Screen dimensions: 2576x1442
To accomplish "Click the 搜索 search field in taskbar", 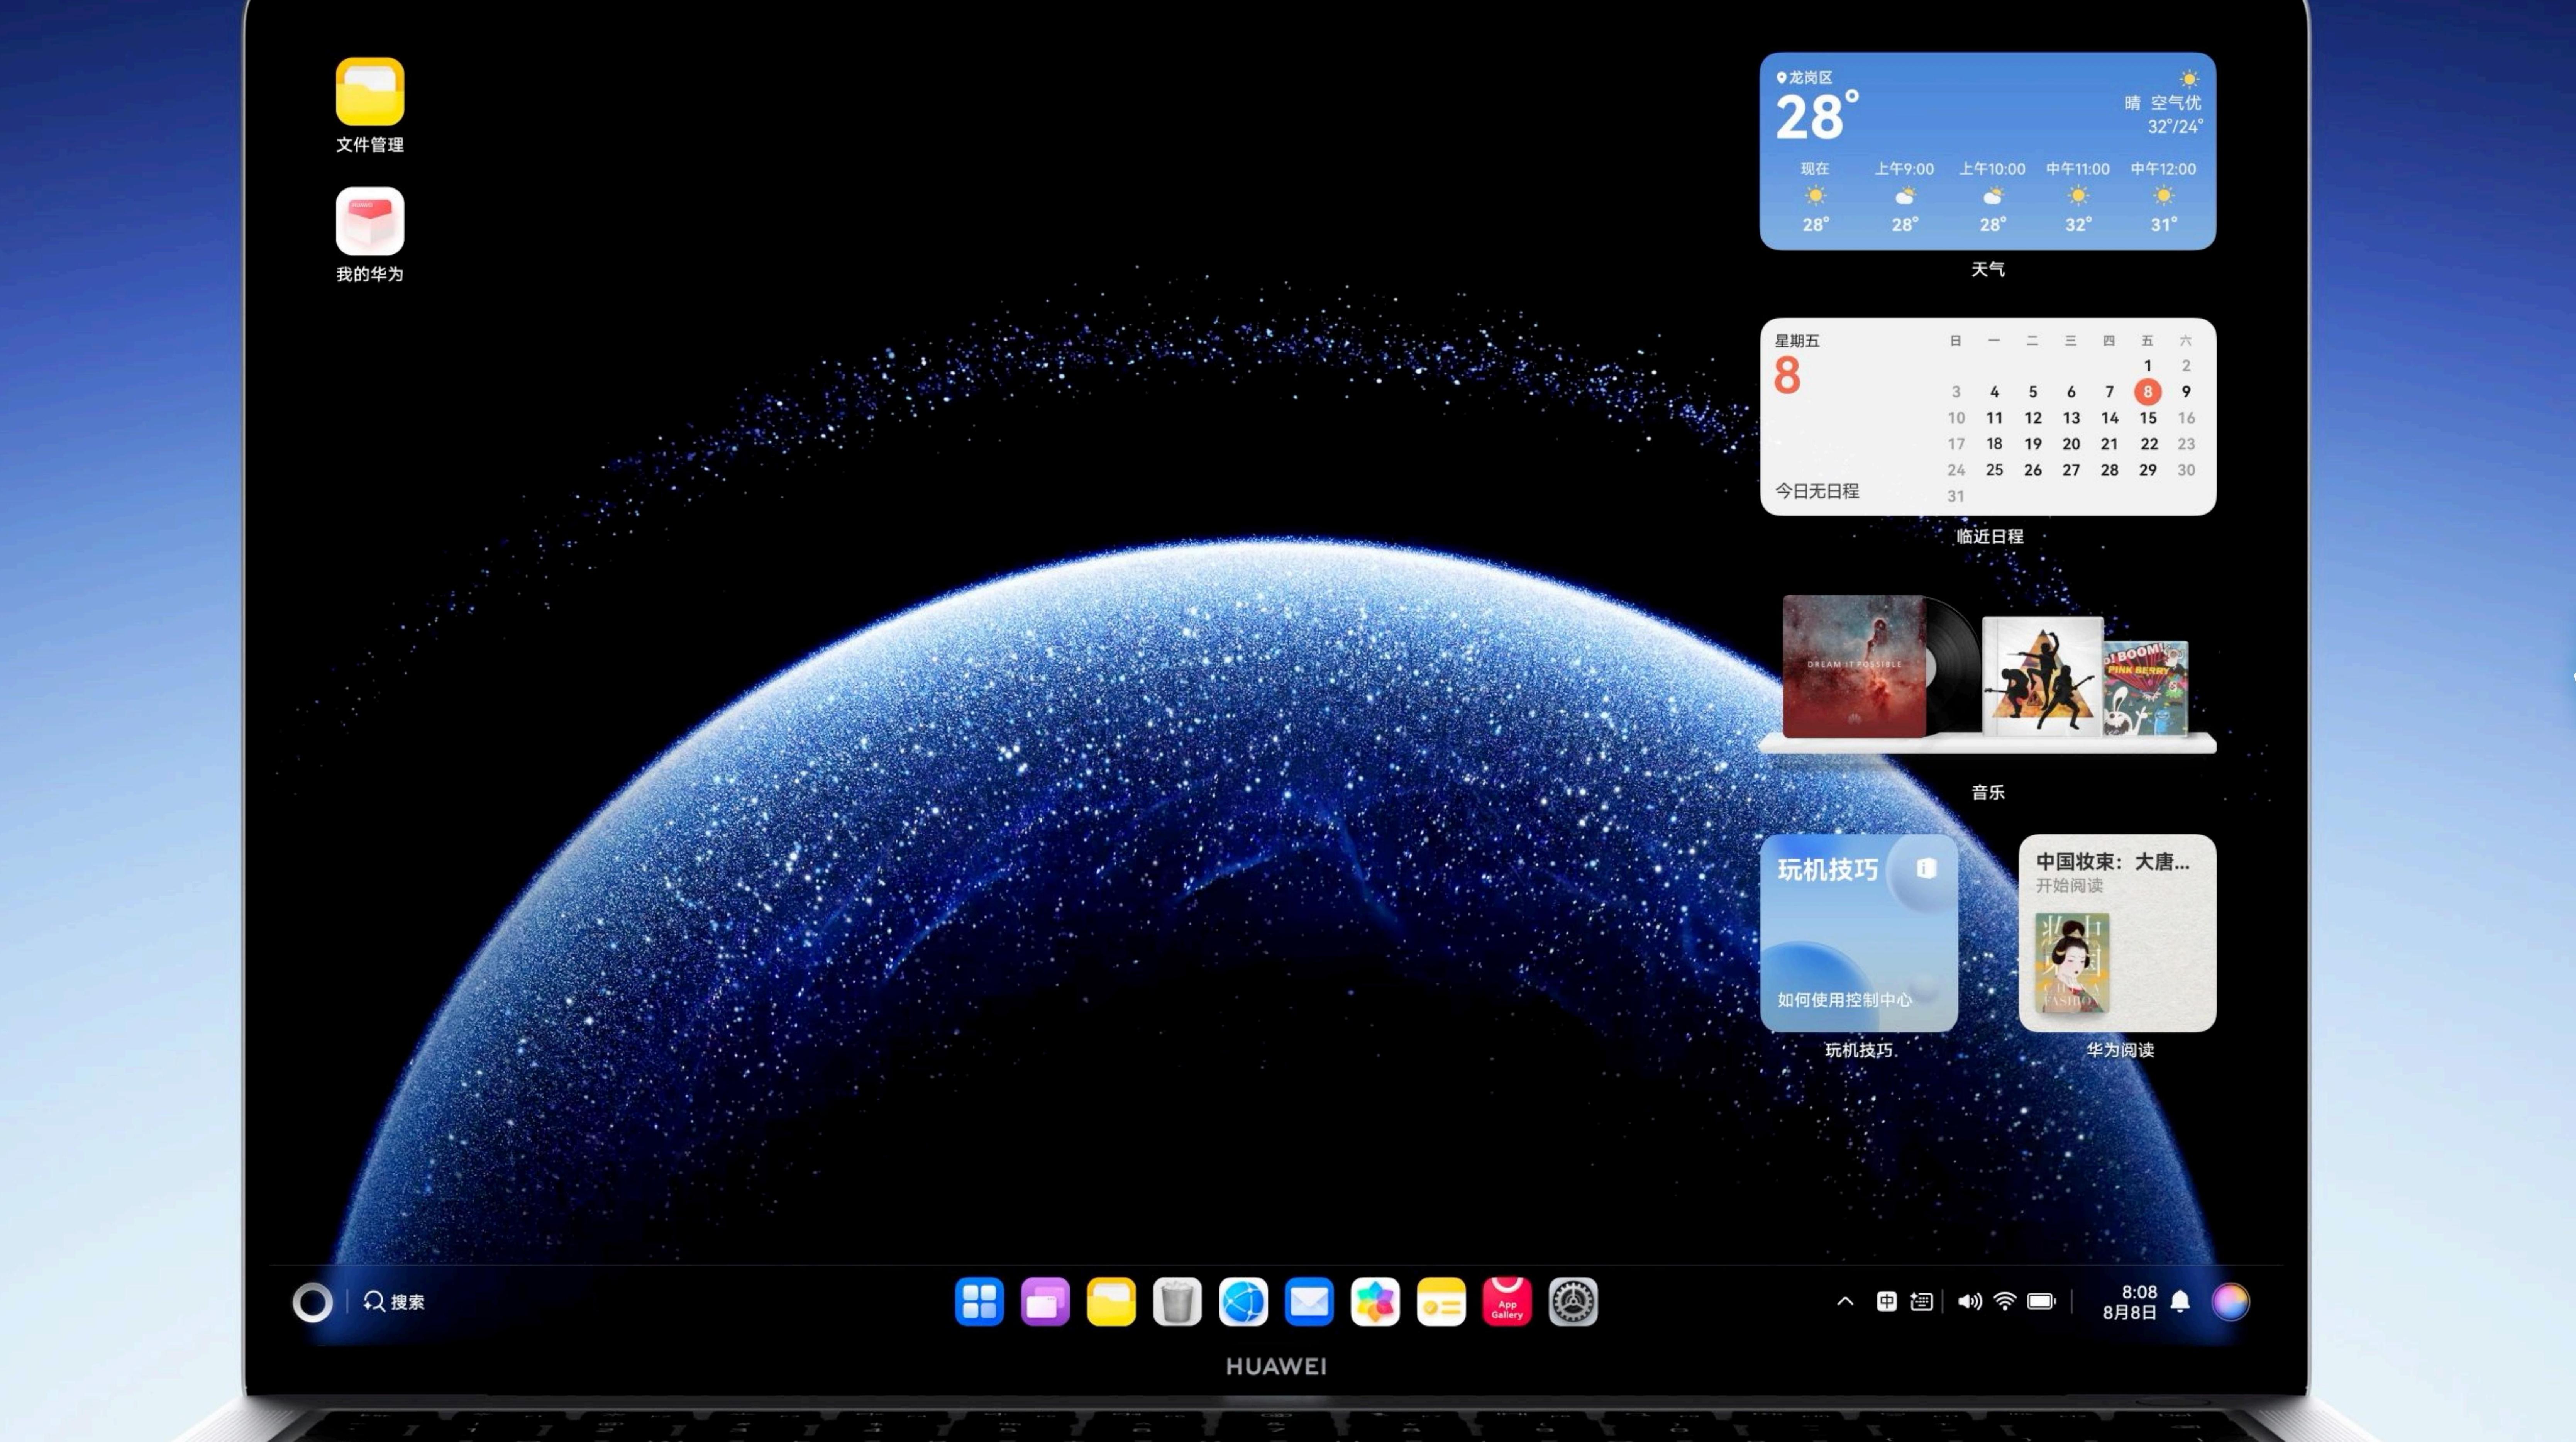I will (394, 1301).
